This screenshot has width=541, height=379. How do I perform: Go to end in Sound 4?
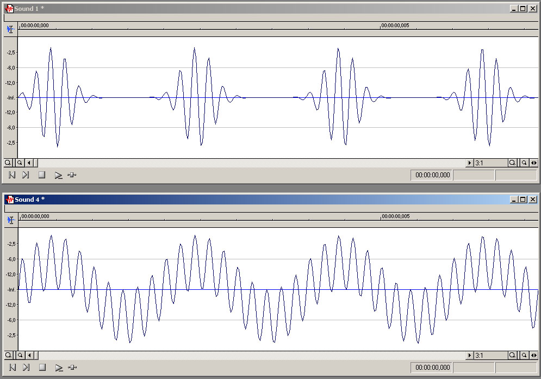26,367
